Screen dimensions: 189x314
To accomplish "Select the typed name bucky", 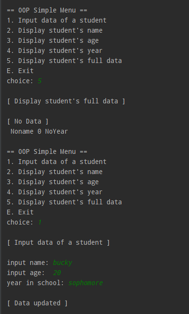I will 62,263.
